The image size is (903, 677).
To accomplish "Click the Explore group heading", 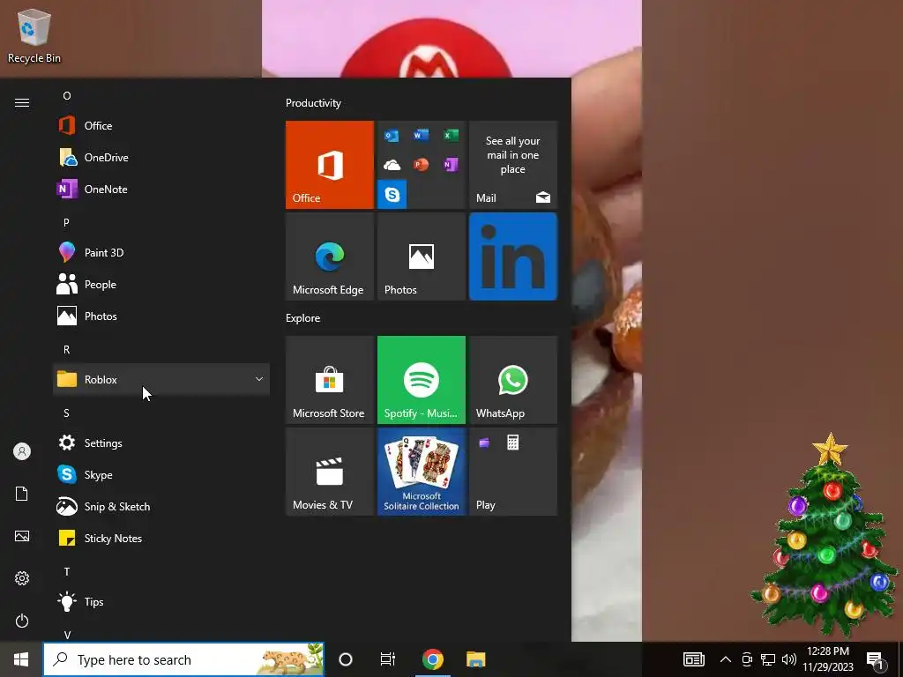I will 303,317.
